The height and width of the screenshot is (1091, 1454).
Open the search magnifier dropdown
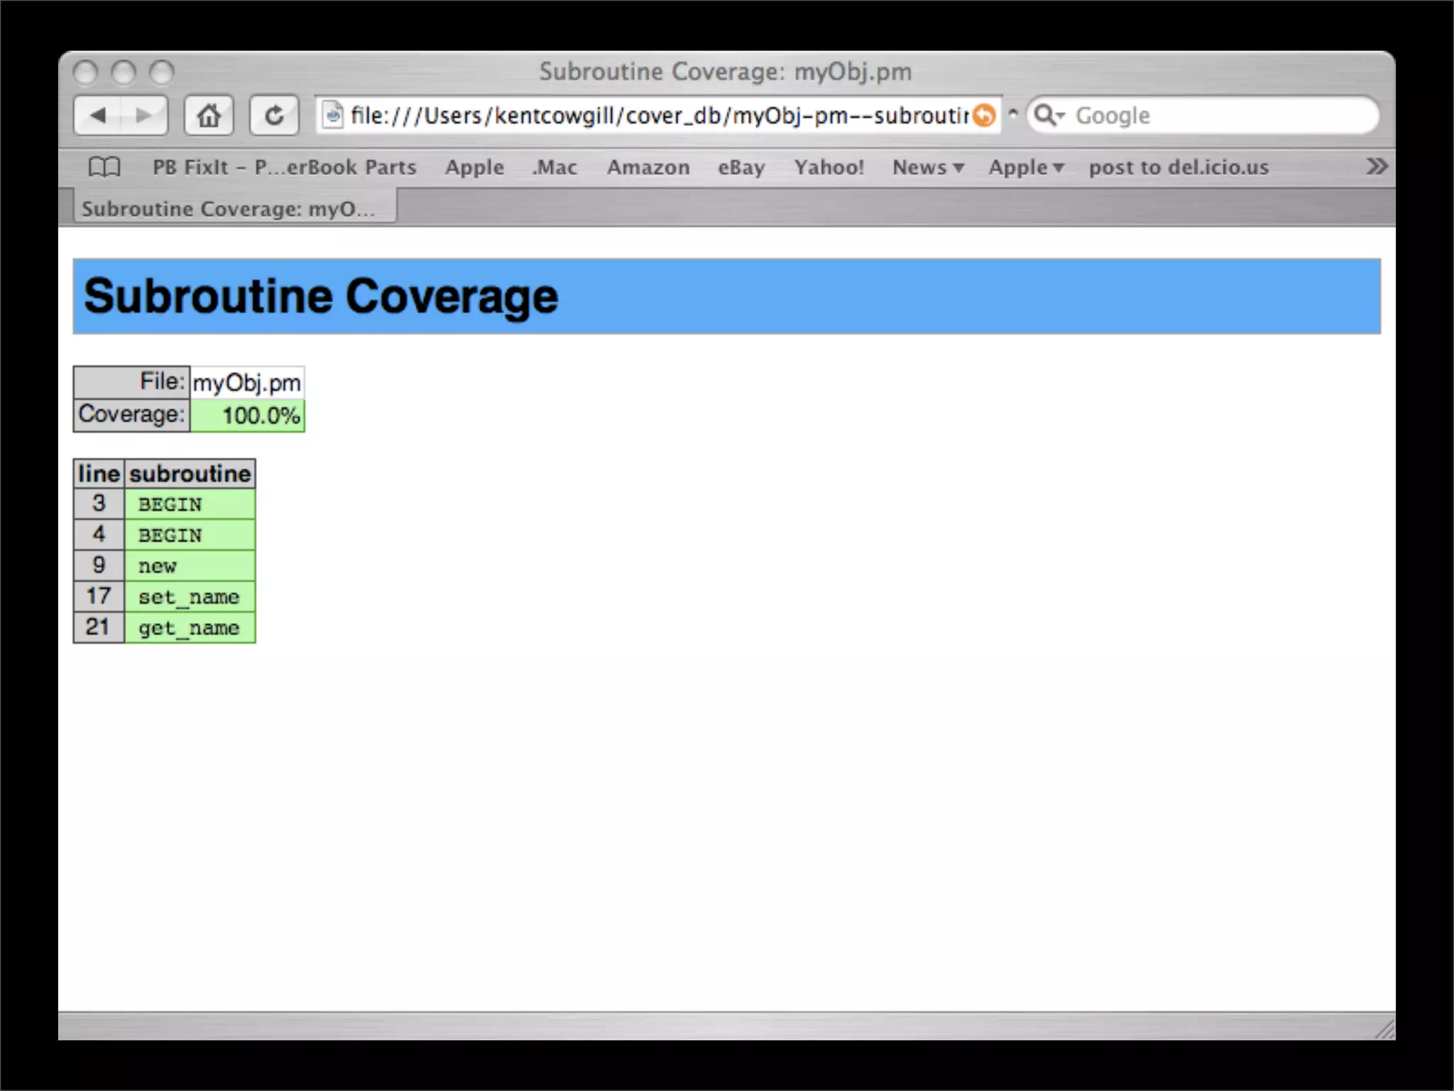point(1049,115)
